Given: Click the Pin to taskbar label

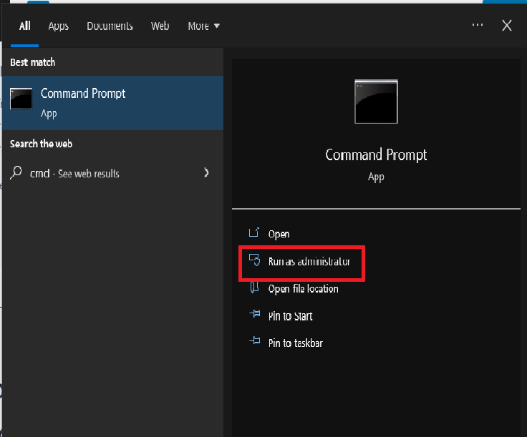Looking at the screenshot, I should (x=295, y=343).
